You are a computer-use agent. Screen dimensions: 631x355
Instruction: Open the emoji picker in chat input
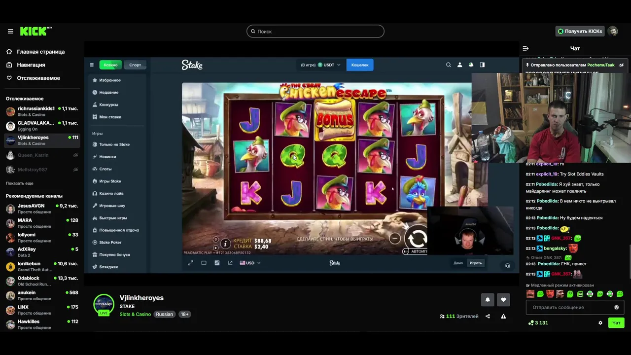coord(616,307)
